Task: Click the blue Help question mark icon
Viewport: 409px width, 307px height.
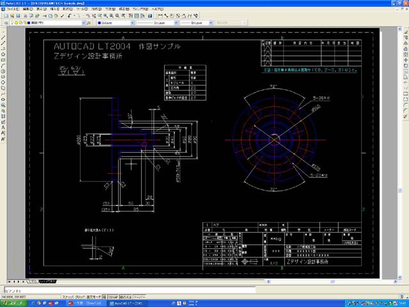Action: (150, 16)
